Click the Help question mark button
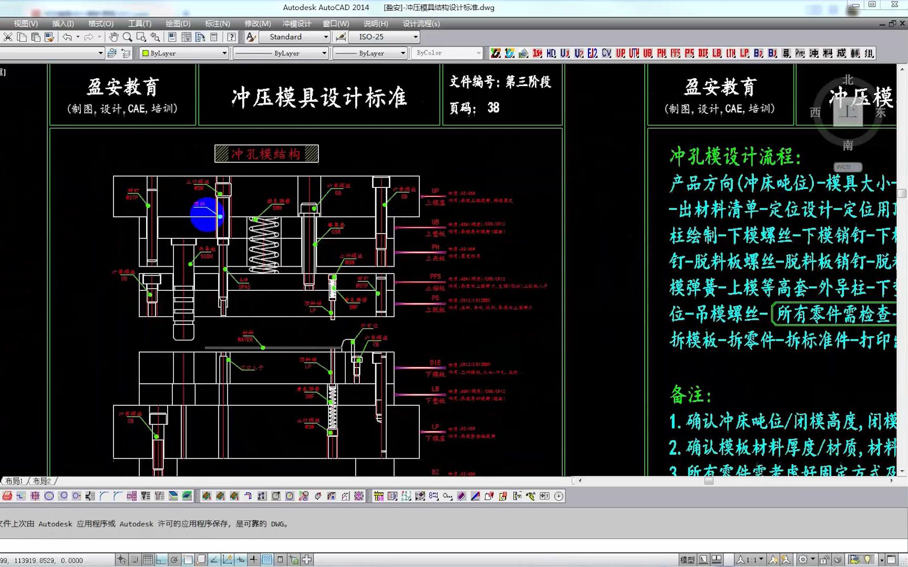Viewport: 908px width, 567px height. (x=231, y=37)
